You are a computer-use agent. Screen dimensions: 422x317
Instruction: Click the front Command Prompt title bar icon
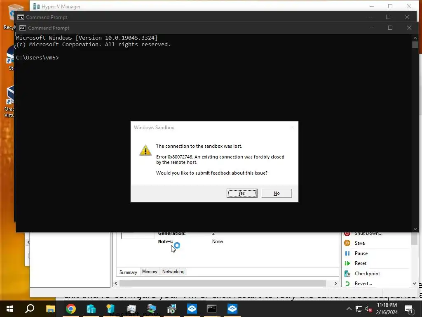[x=23, y=28]
